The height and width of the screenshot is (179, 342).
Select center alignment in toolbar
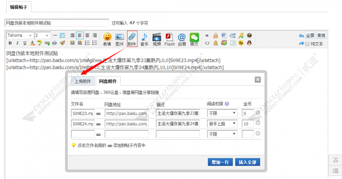pyautogui.click(x=87, y=35)
